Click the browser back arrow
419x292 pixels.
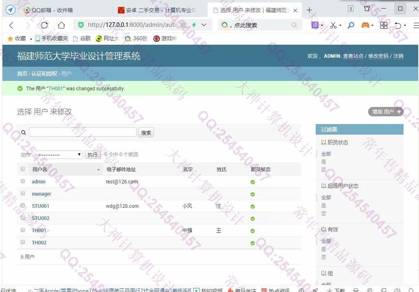[x=11, y=25]
